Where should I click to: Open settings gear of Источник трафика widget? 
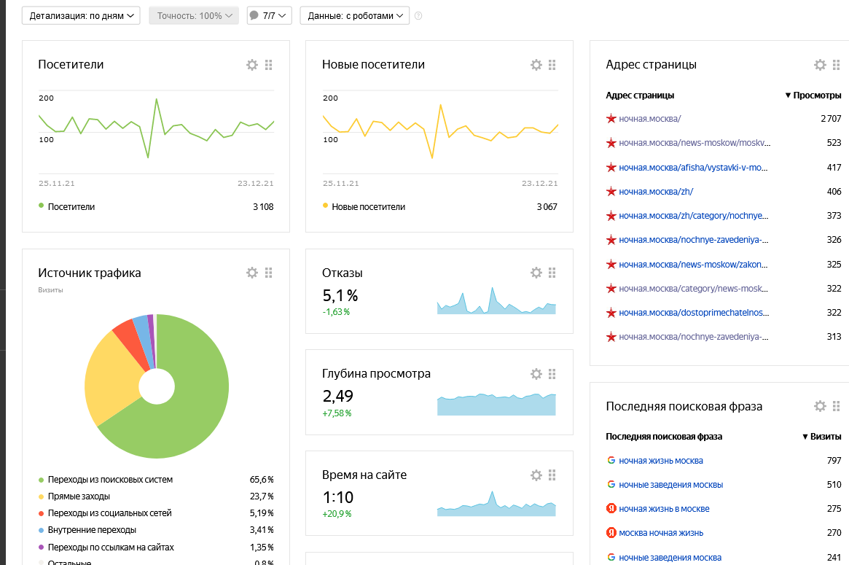point(252,273)
